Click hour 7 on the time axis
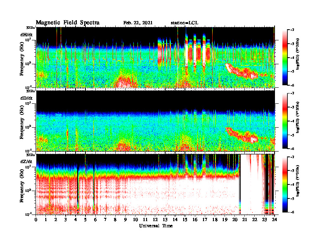Image resolution: width=327 pixels, height=252 pixels. (105, 220)
